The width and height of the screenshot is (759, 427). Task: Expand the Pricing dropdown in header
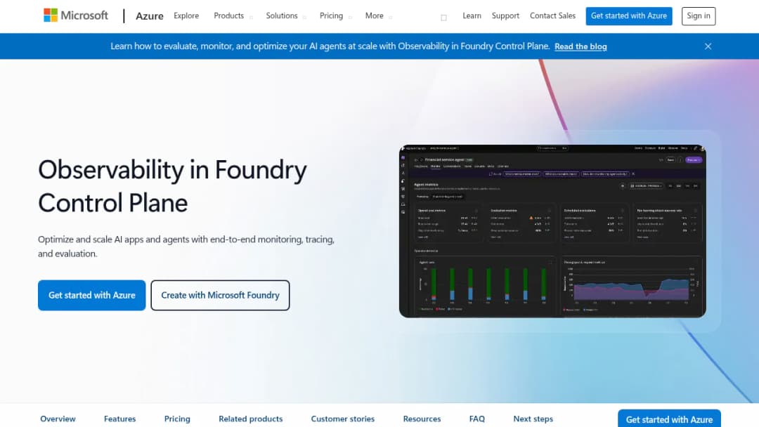[x=336, y=15]
